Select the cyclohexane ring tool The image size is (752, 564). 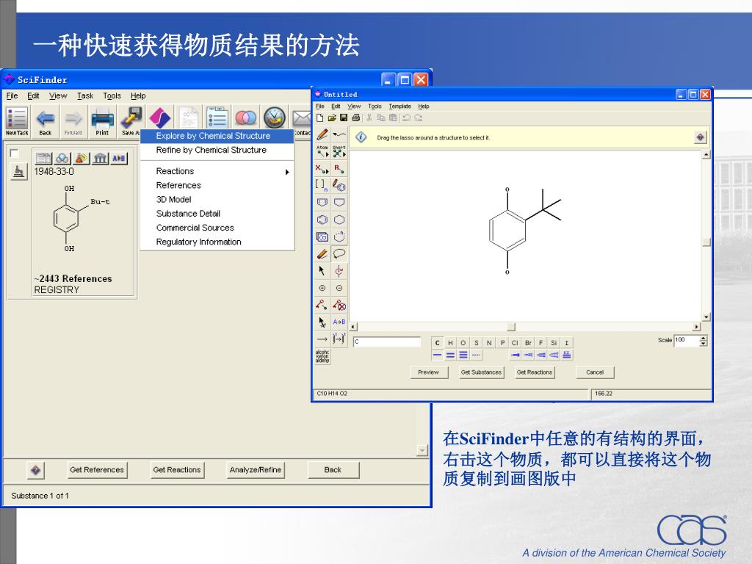(x=339, y=220)
